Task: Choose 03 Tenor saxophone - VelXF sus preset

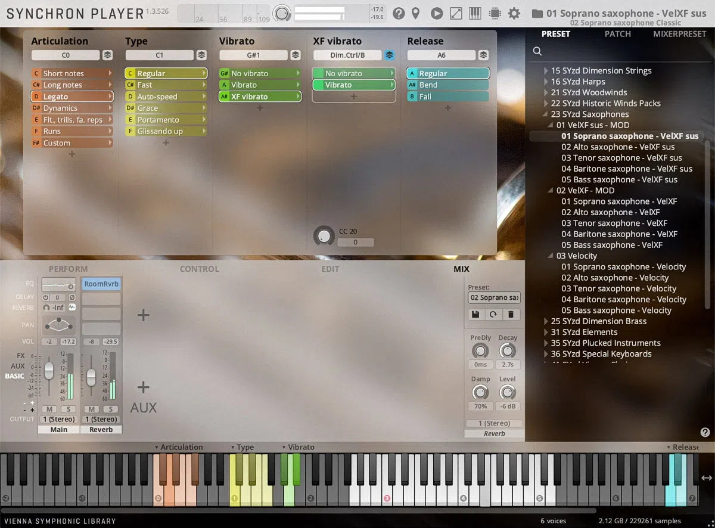Action: (621, 158)
